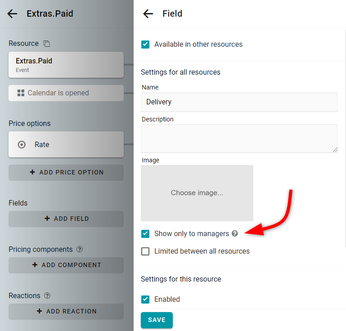Uncheck the Enabled checkbox
The image size is (346, 331).
click(145, 299)
